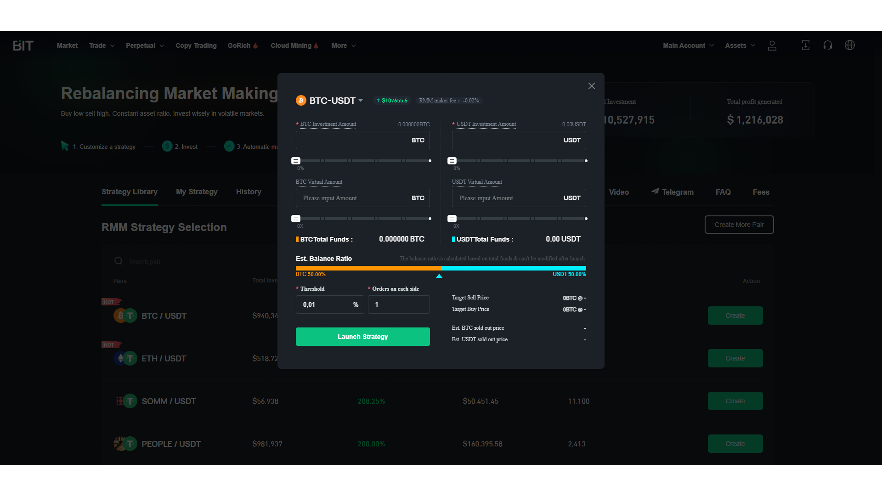Click step 2 Invest

point(186,147)
